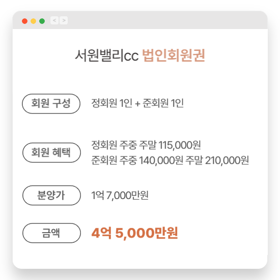Click the 주말 210,000원 price
Viewport: 280px width, 280px height.
(217, 160)
